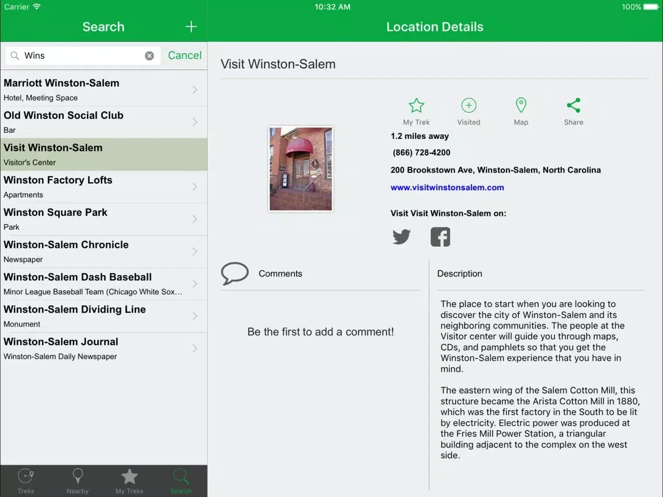Tap the plus icon to add a location
Image resolution: width=663 pixels, height=497 pixels.
pos(191,27)
